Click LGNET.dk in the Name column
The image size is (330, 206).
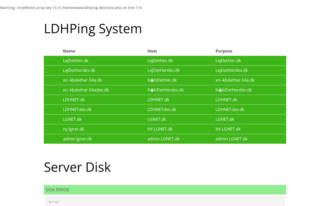coord(72,119)
